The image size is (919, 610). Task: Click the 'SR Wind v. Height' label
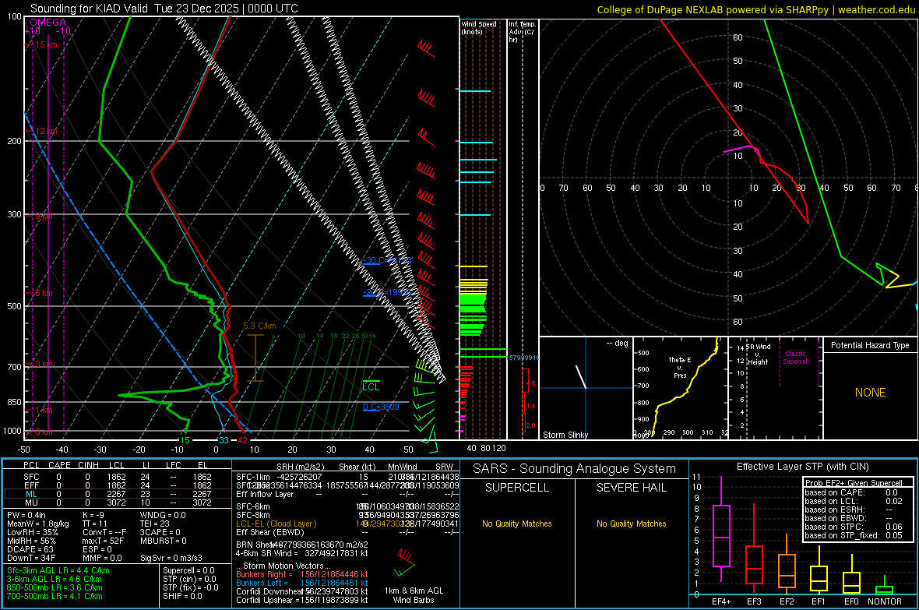click(759, 354)
